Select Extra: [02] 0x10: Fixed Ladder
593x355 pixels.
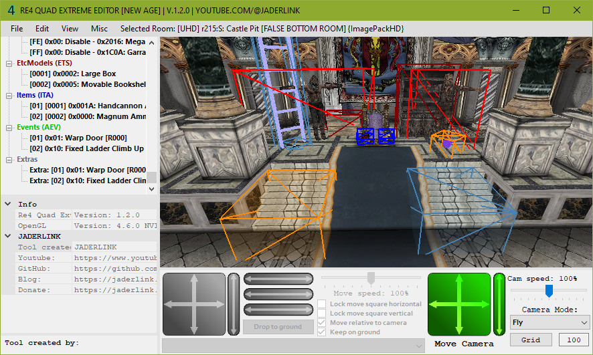88,181
